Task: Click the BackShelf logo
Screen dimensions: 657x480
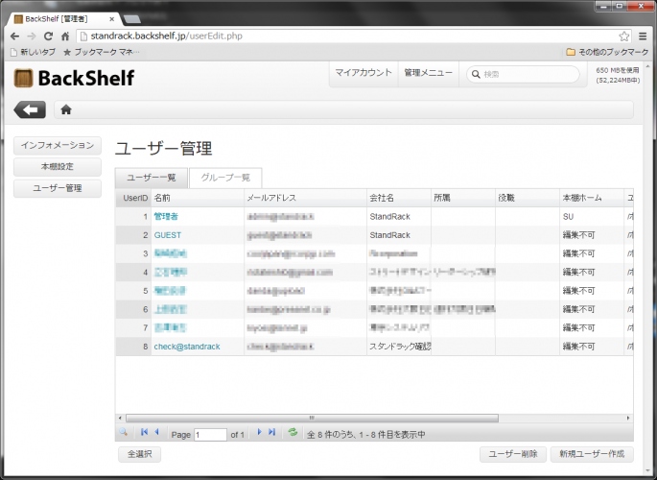Action: [x=74, y=78]
